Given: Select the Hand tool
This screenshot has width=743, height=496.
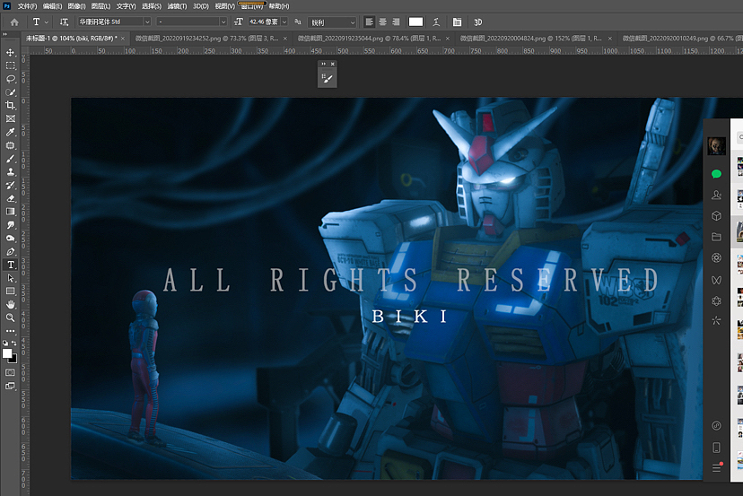Looking at the screenshot, I should (x=11, y=304).
